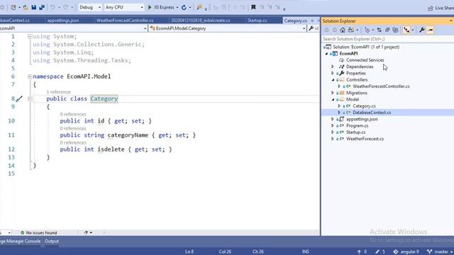Open the Any CPU platform dropdown
454x255 pixels.
pos(124,7)
